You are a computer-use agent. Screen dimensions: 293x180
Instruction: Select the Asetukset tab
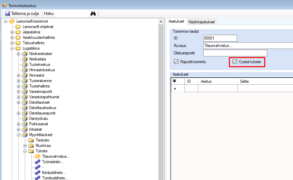coord(176,21)
